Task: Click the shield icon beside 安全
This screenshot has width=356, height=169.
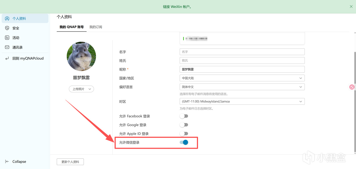Action: click(x=7, y=28)
